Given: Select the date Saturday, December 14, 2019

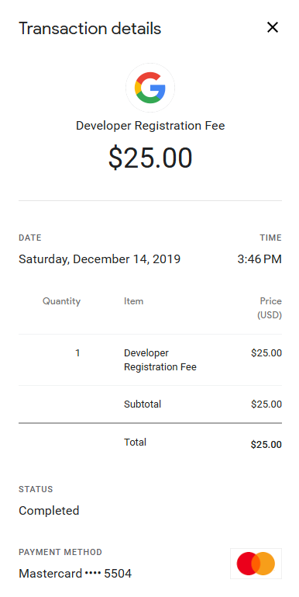Looking at the screenshot, I should click(100, 259).
